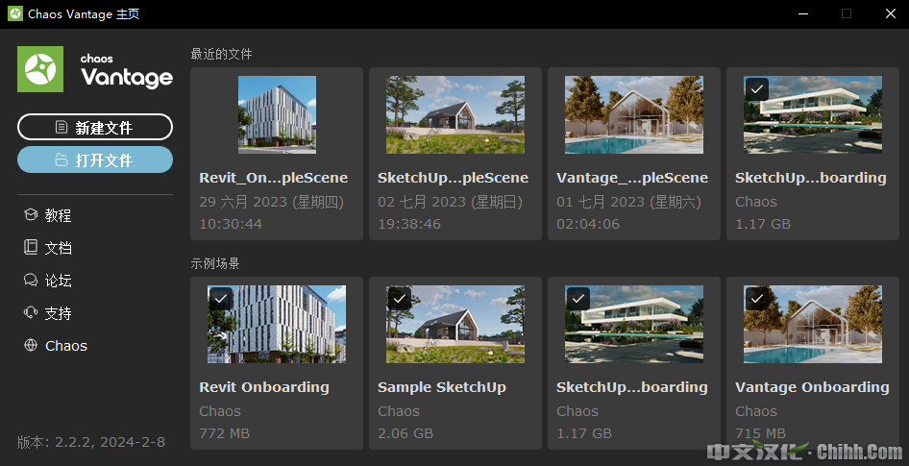Minimize the Chaos Vantage window
The image size is (909, 466).
(803, 13)
